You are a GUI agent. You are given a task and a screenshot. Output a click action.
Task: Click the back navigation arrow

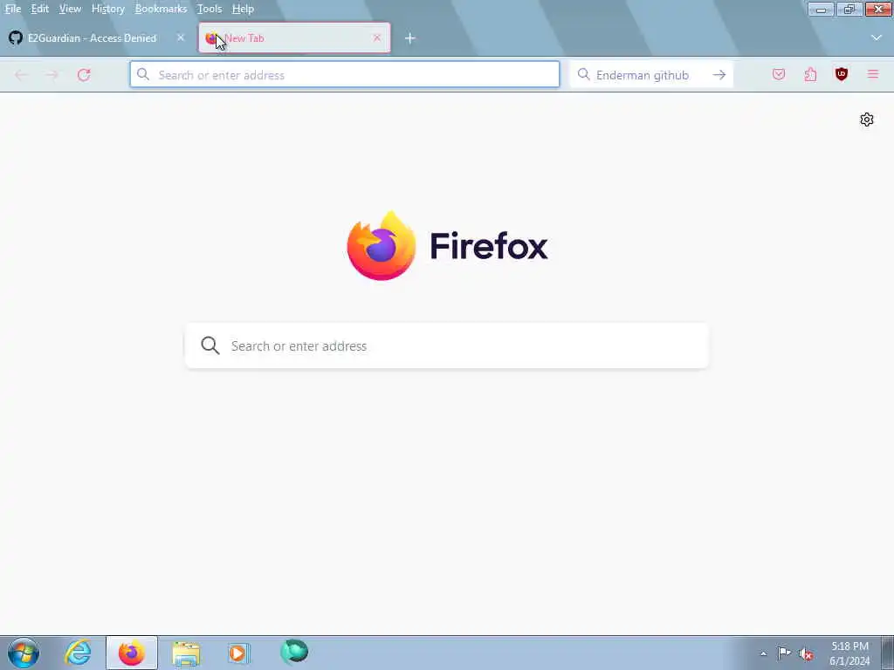pos(21,75)
